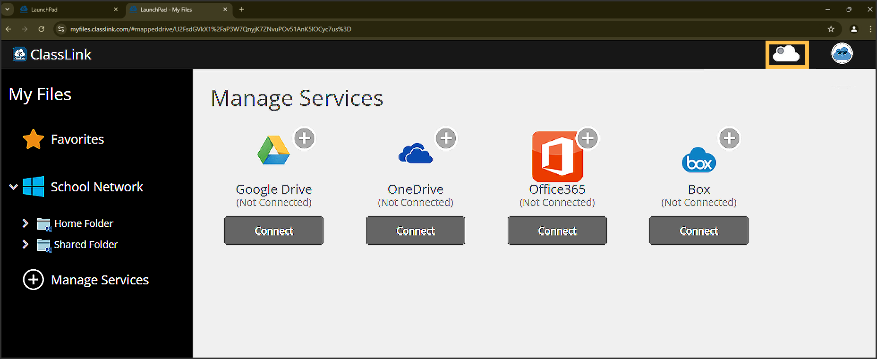Click the Google Drive logo icon
This screenshot has width=877, height=359.
[273, 151]
